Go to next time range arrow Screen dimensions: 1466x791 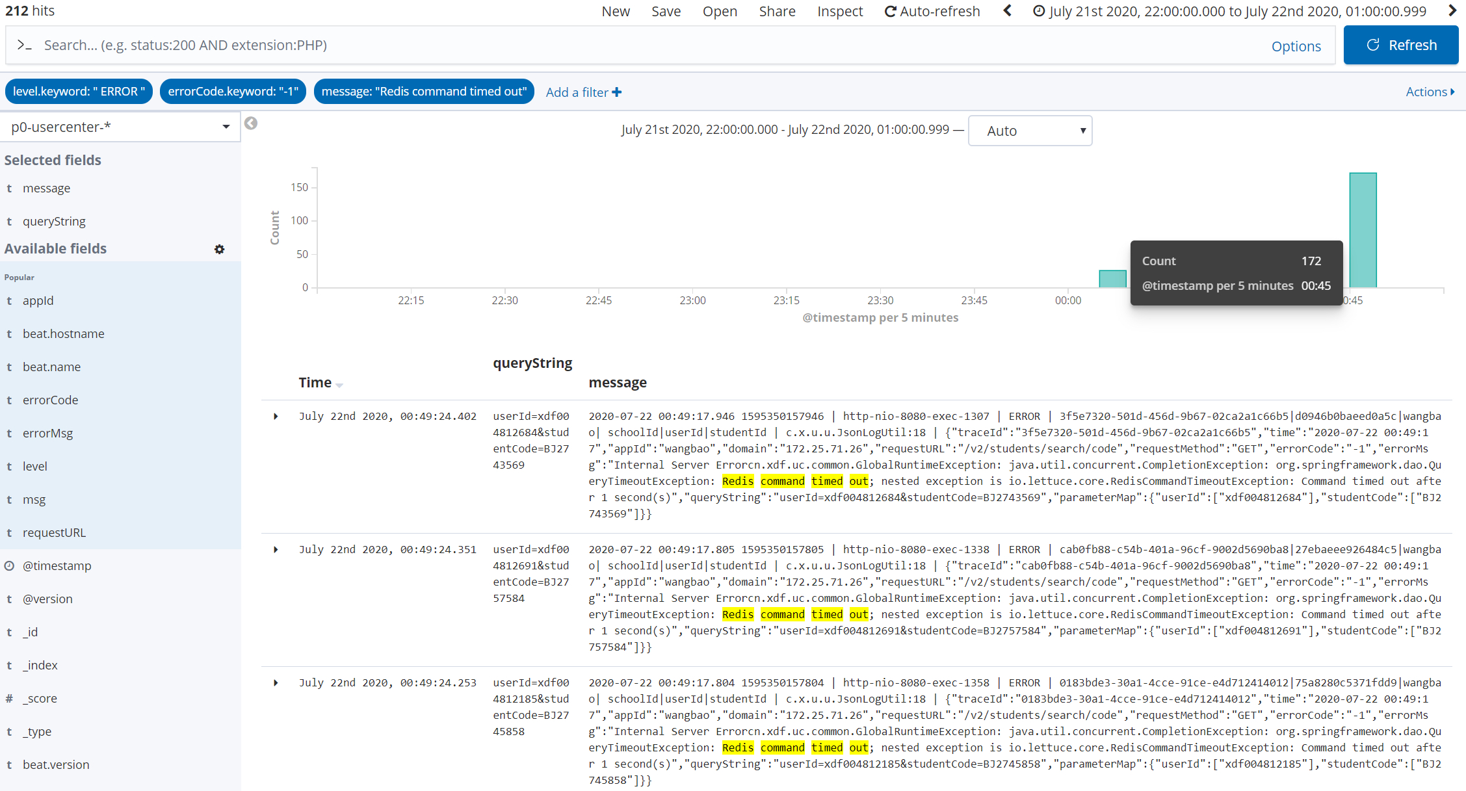point(1452,11)
